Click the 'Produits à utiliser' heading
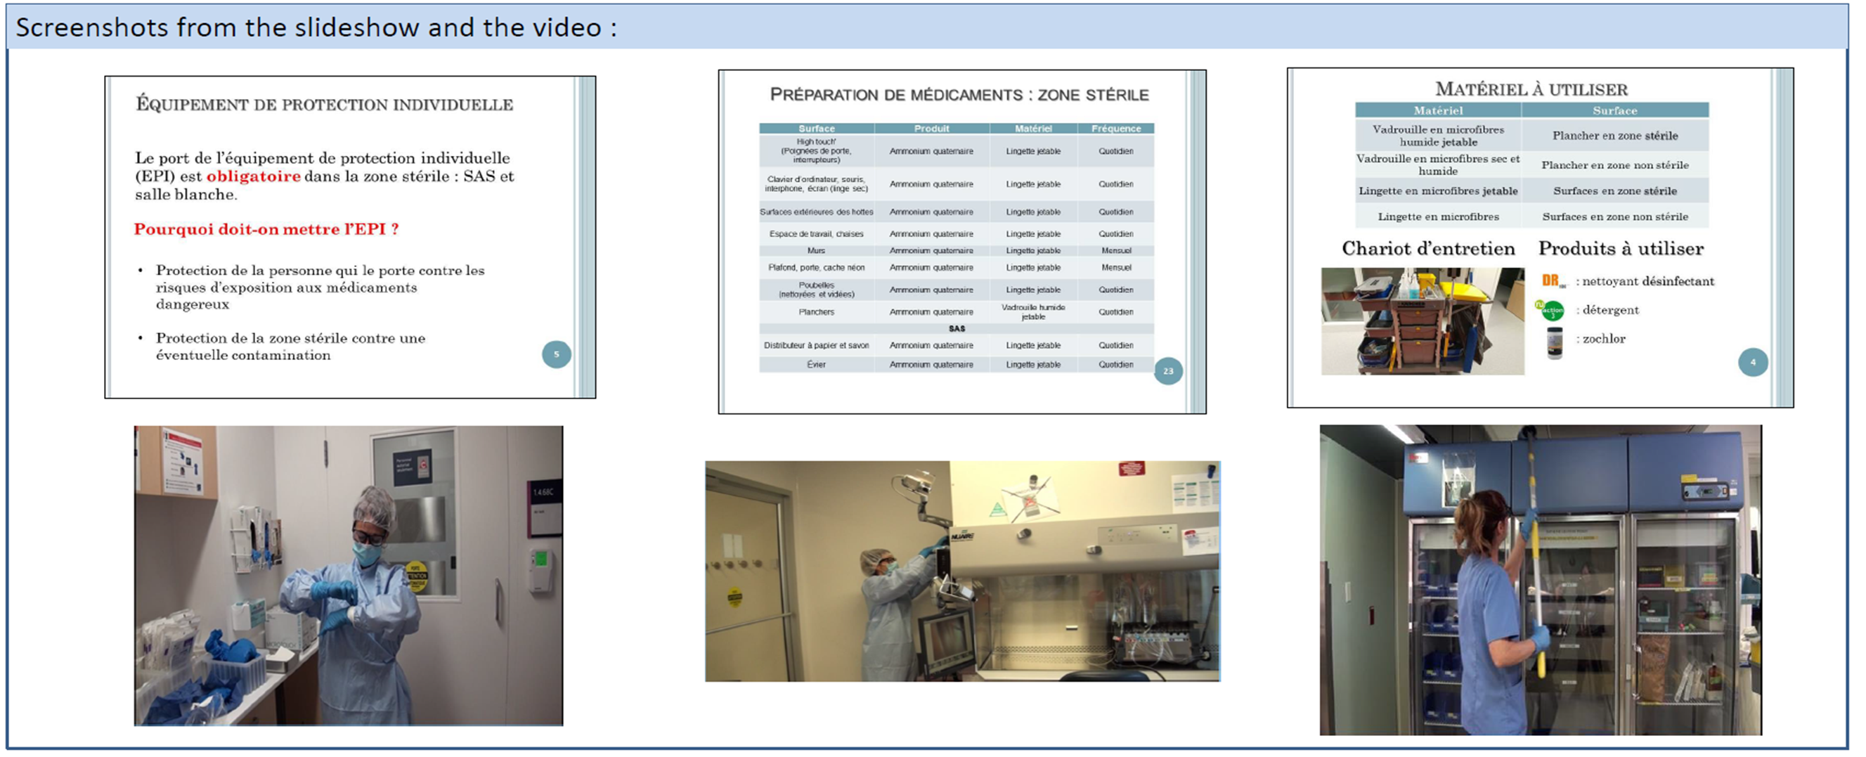1866x757 pixels. coord(1621,249)
